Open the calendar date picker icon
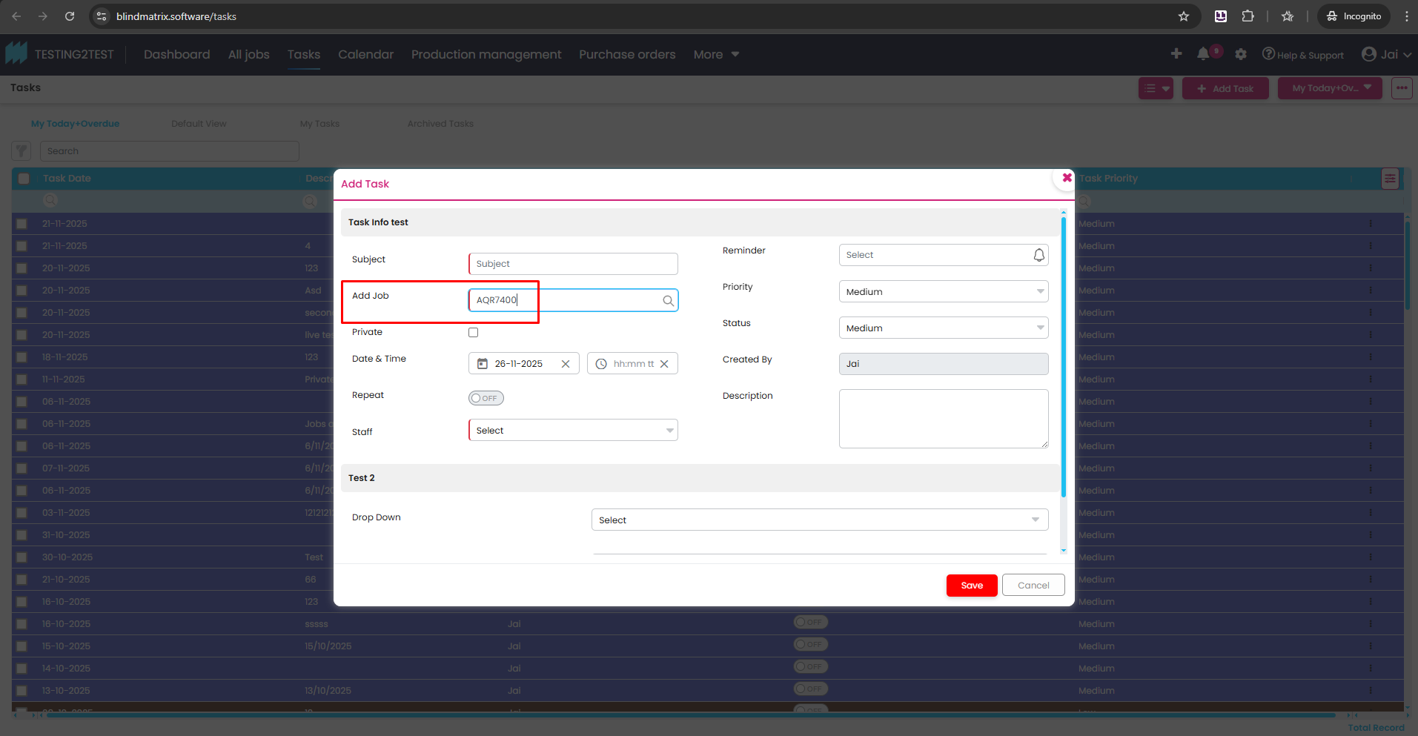Image resolution: width=1418 pixels, height=736 pixels. pos(483,364)
